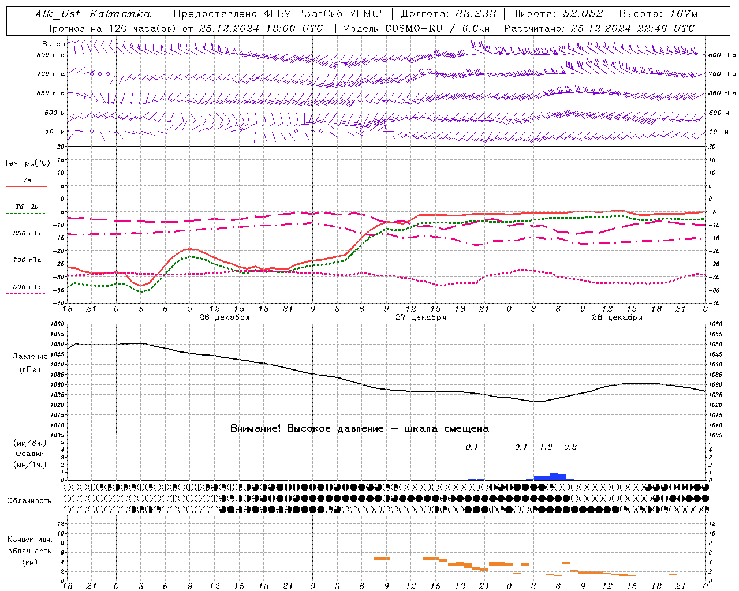The height and width of the screenshot is (591, 739).
Task: Click the Прогноз на 120 часа(ов) header text
Action: coord(110,28)
